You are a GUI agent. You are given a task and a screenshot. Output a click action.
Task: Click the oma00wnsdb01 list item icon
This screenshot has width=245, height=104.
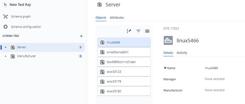102,52
